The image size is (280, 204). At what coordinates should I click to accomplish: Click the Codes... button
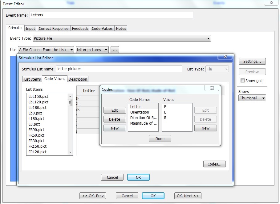click(x=214, y=164)
